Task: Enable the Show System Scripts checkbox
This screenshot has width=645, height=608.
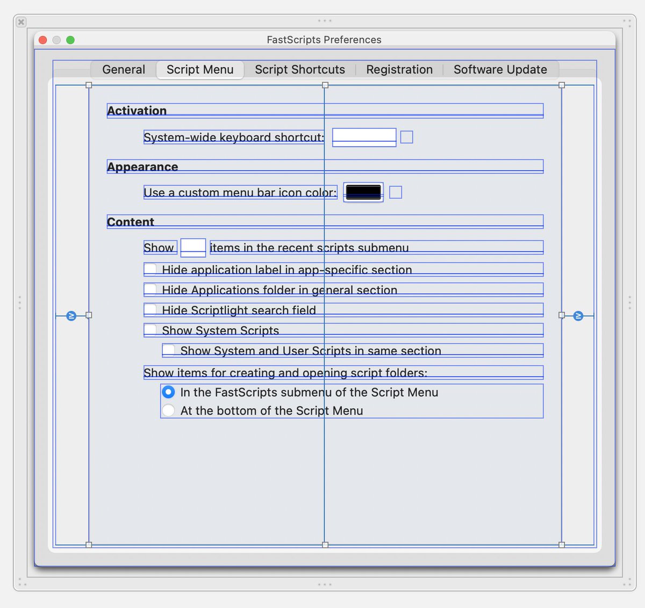Action: 150,330
